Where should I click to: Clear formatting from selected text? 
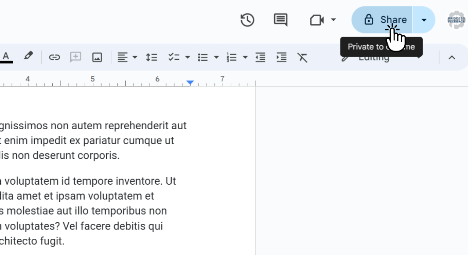(302, 57)
